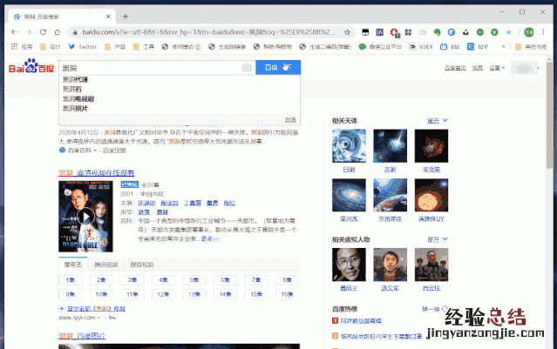Open the V2EX bookmark
Image resolution: width=557 pixels, height=349 pixels.
pyautogui.click(x=421, y=46)
